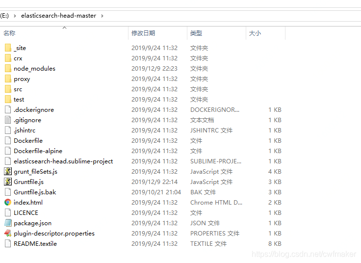Select the Dockerfile-alpine file name
The height and width of the screenshot is (263, 361).
coord(38,151)
